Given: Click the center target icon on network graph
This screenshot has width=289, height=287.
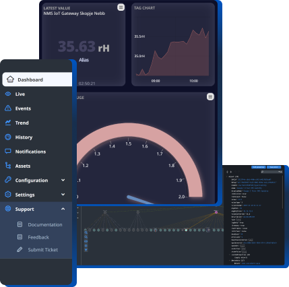Looking at the screenshot, I should coord(86,245).
